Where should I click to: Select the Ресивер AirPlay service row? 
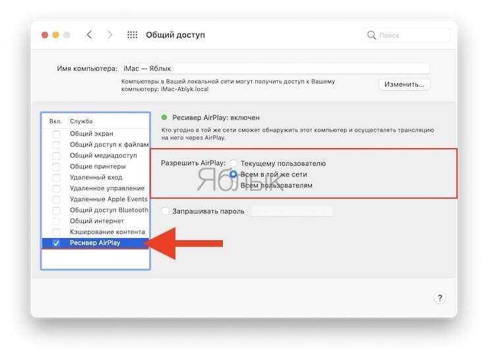click(x=96, y=243)
